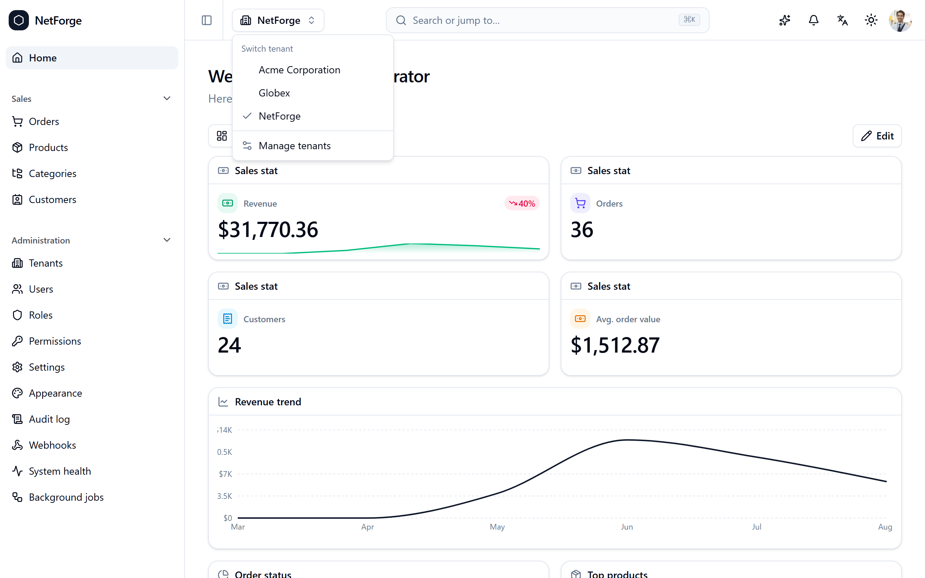
Task: Click the Administration section header label
Action: [x=41, y=240]
